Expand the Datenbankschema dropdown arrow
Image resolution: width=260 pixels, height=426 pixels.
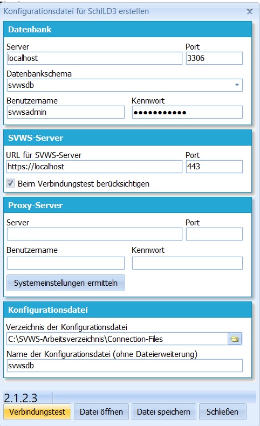pyautogui.click(x=237, y=85)
